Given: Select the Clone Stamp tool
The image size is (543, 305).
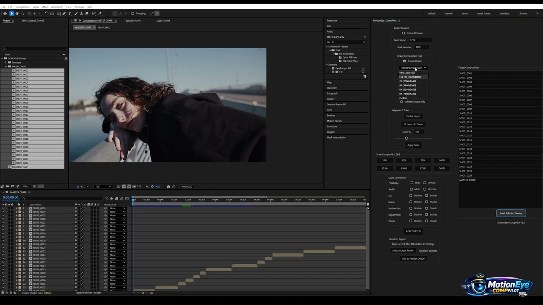Looking at the screenshot, I should pyautogui.click(x=81, y=14).
